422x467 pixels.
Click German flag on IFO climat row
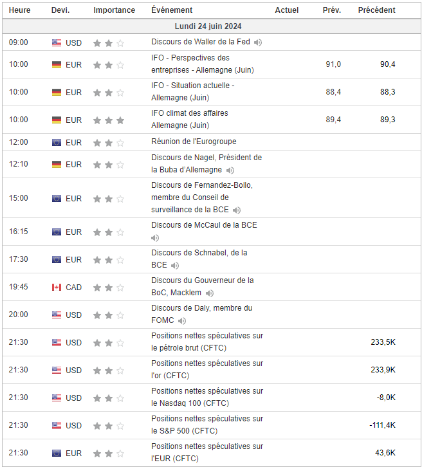pyautogui.click(x=57, y=120)
